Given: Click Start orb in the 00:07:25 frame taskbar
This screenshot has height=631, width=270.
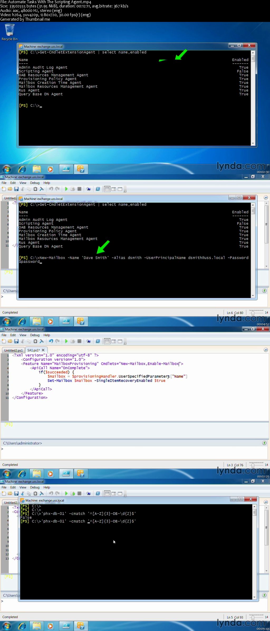Looking at the screenshot, I should coord(7,473).
